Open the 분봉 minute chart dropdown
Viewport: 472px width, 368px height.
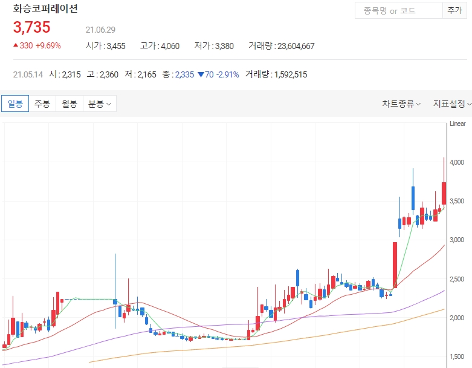pyautogui.click(x=100, y=103)
